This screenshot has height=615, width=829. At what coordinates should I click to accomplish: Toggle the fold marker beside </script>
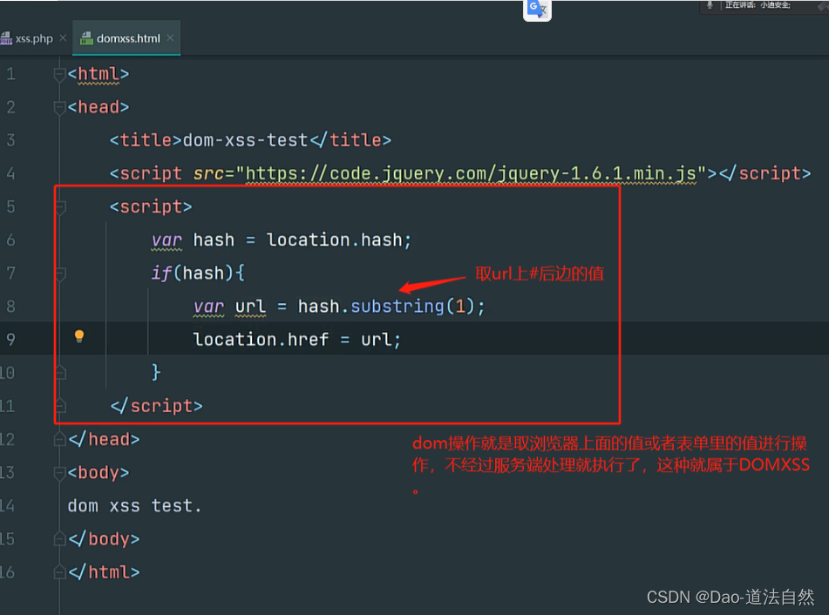58,405
